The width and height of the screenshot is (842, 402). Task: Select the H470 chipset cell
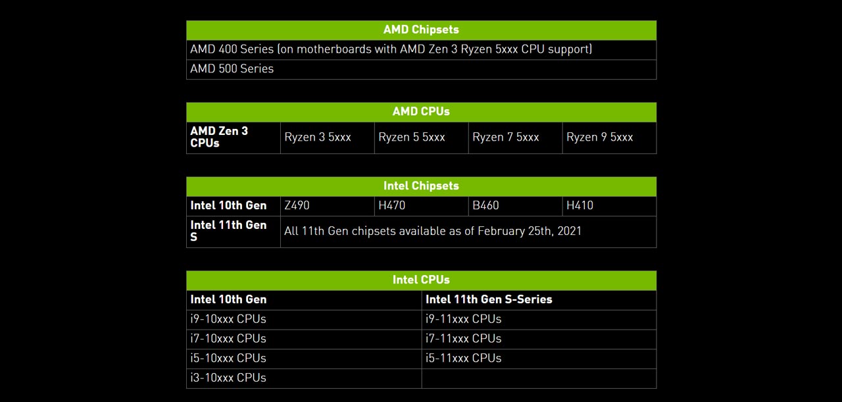pos(392,205)
